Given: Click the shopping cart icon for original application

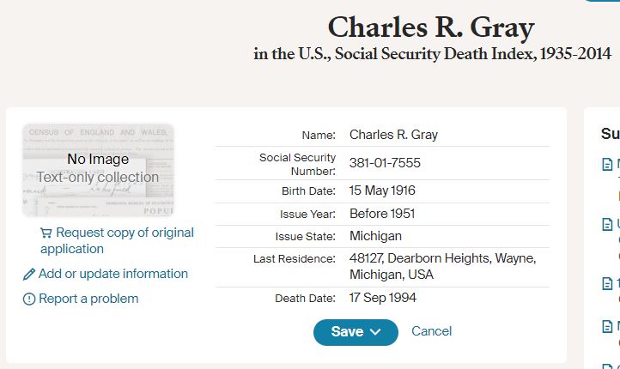Looking at the screenshot, I should (x=46, y=233).
